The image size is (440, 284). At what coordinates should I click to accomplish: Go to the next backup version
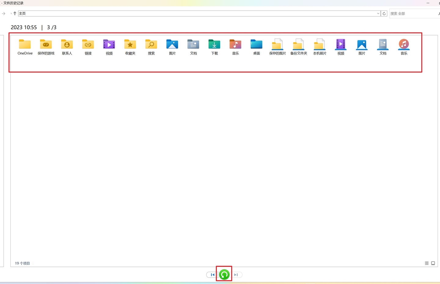pyautogui.click(x=236, y=275)
